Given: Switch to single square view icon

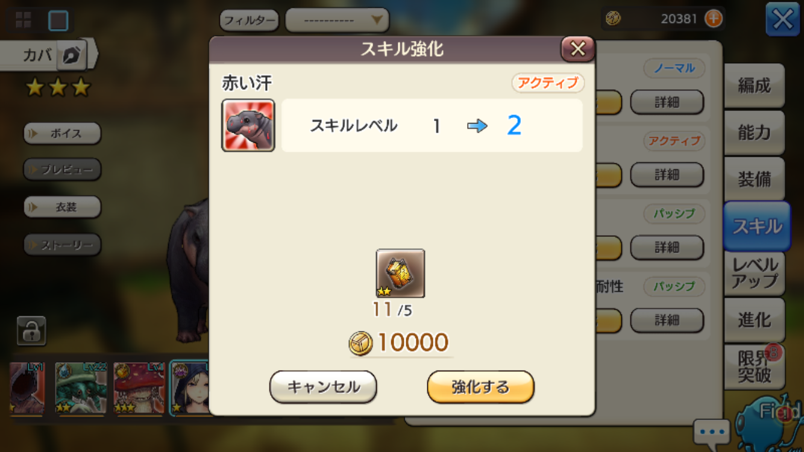Looking at the screenshot, I should click(x=58, y=20).
